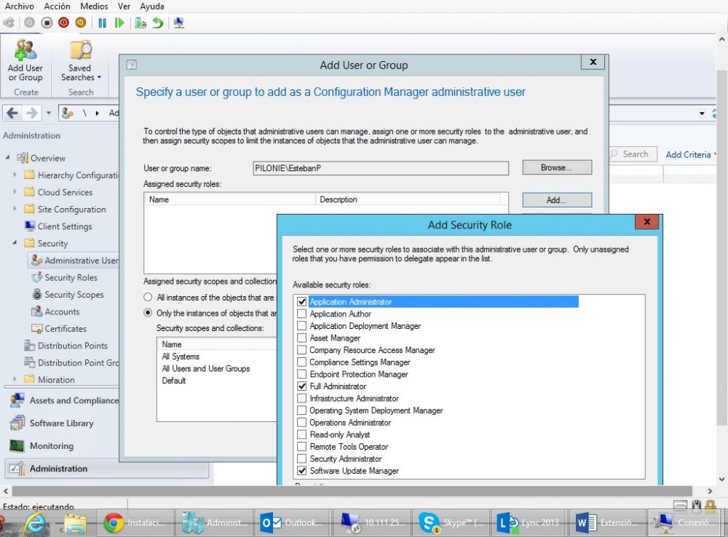Viewport: 728px width, 537px height.
Task: Open the navigation history dropdown arrow
Action: [x=48, y=113]
